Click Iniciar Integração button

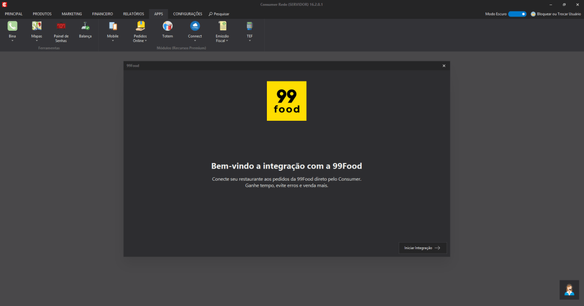pyautogui.click(x=423, y=248)
